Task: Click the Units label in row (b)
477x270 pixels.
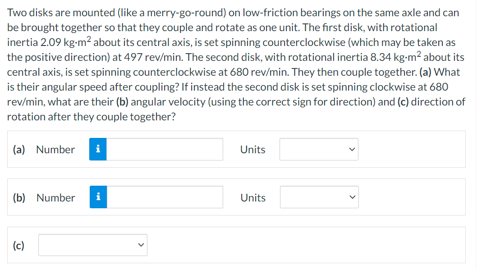Action: [x=252, y=197]
